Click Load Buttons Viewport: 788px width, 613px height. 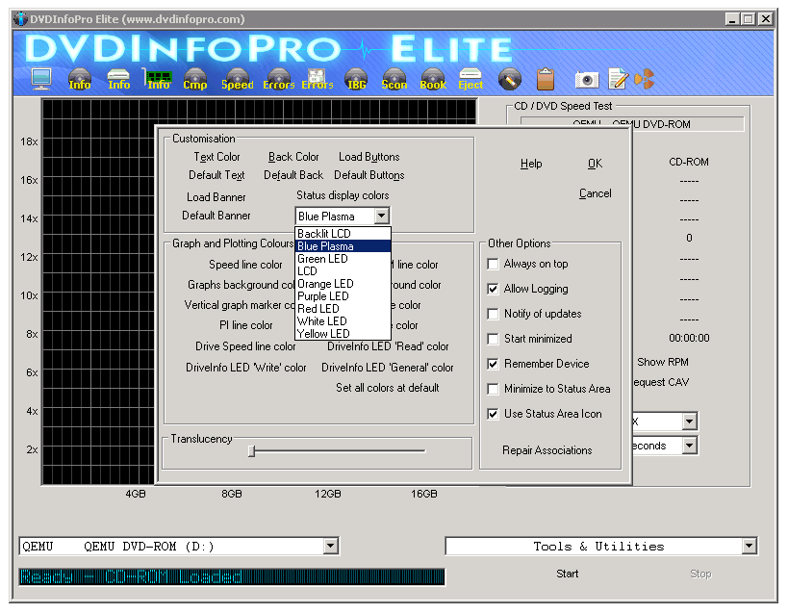click(369, 157)
